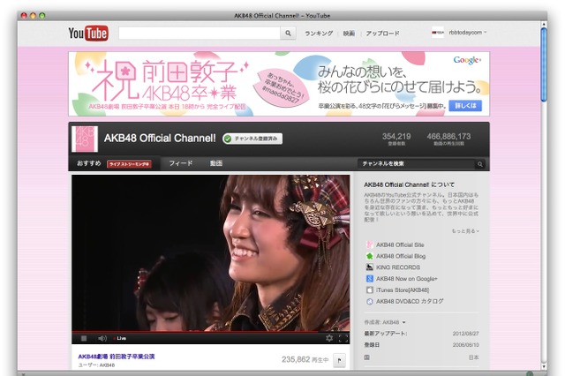Screen dimensions: 565x376
Task: Click the AKB48 channel avatar image
Action: click(x=85, y=139)
